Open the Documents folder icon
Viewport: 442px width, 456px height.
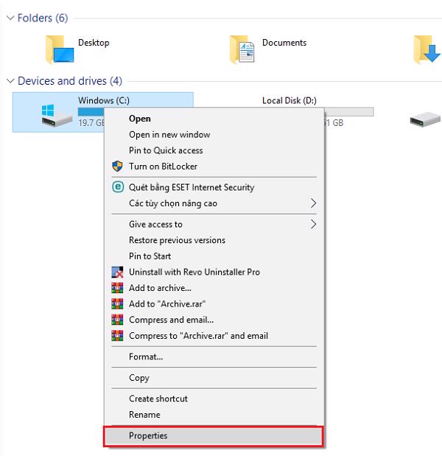(x=242, y=50)
